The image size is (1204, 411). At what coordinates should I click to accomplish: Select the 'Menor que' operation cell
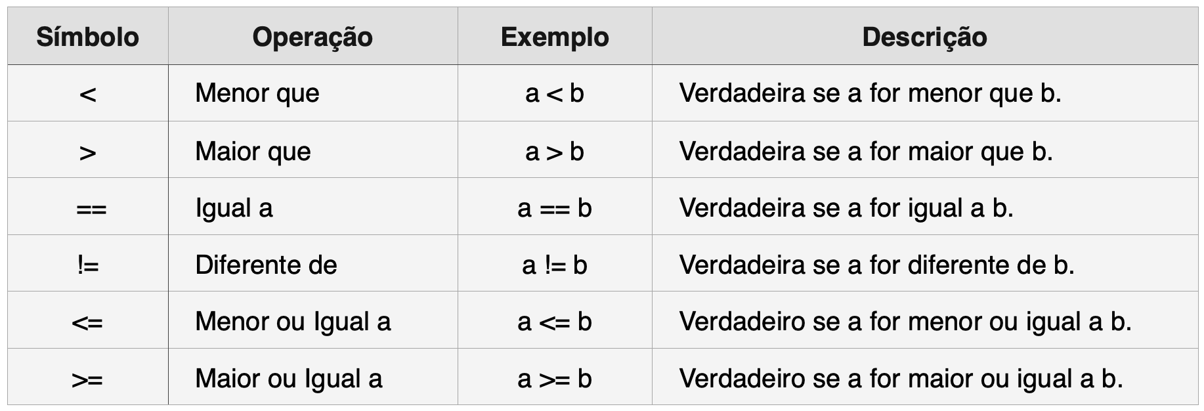pyautogui.click(x=313, y=93)
